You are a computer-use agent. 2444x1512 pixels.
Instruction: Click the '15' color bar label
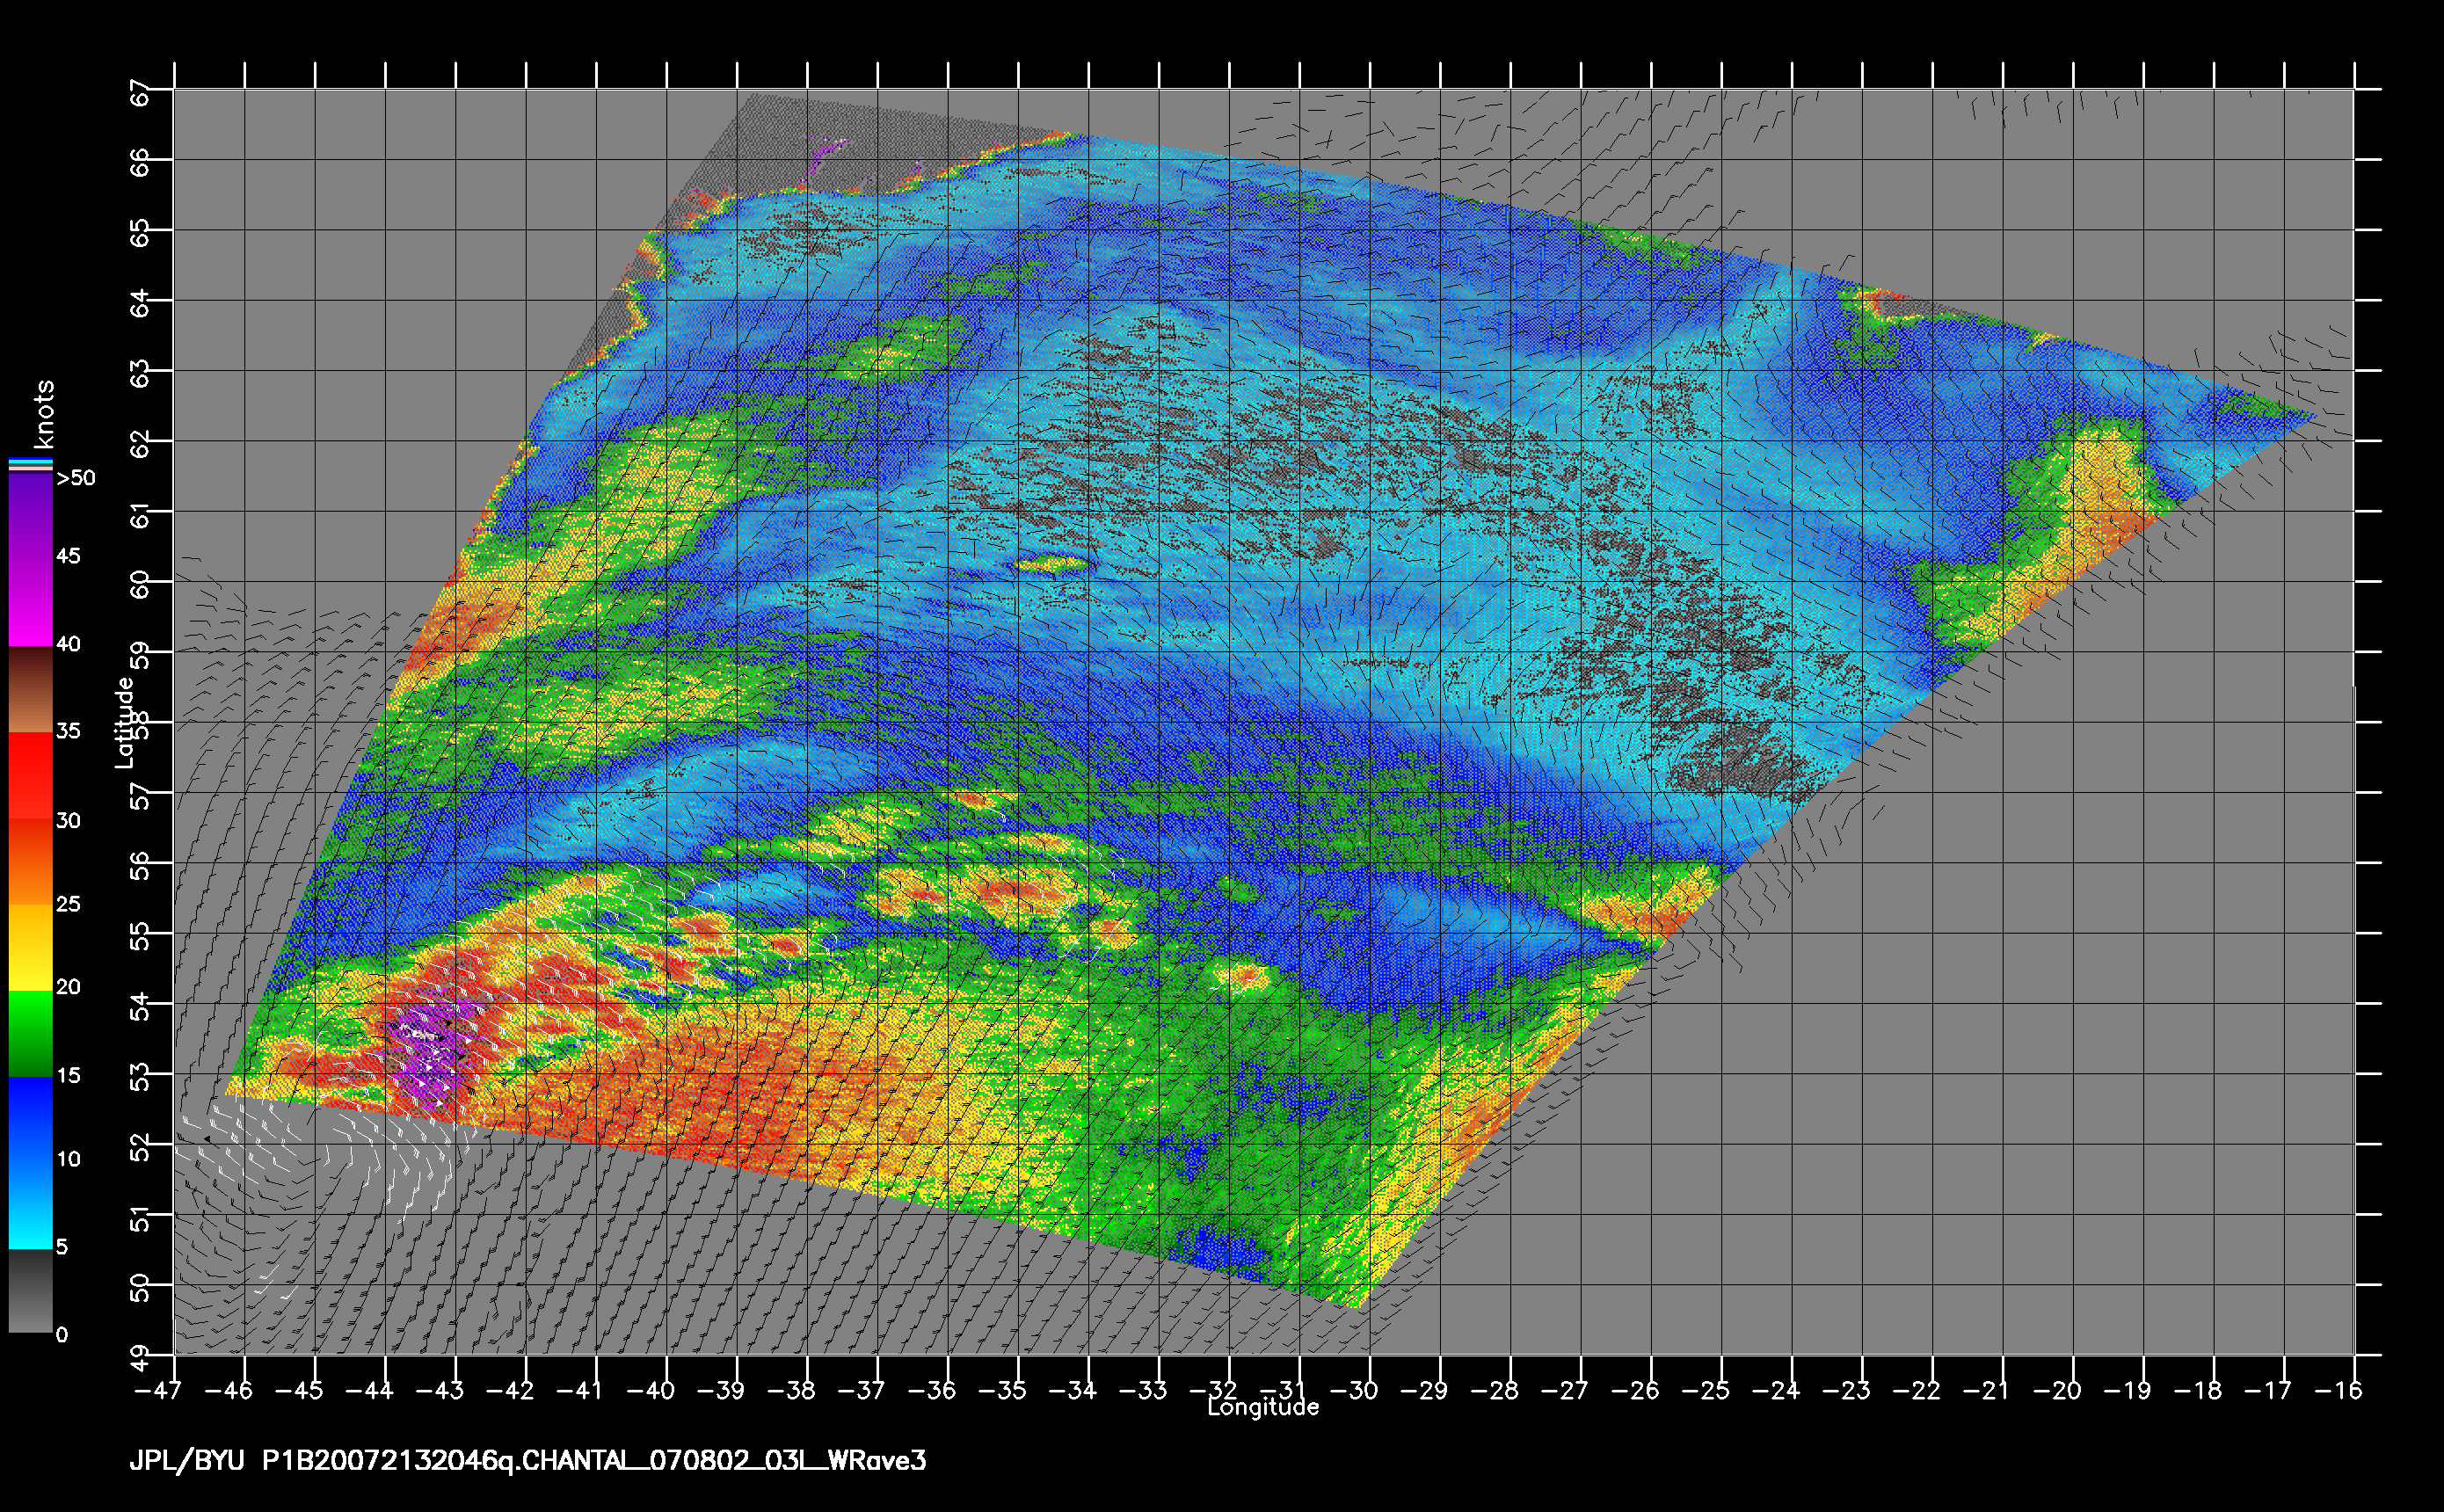click(68, 1076)
